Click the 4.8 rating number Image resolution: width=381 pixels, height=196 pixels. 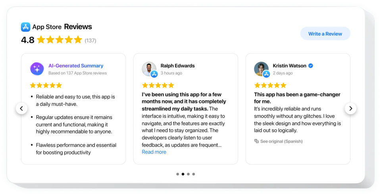[28, 40]
